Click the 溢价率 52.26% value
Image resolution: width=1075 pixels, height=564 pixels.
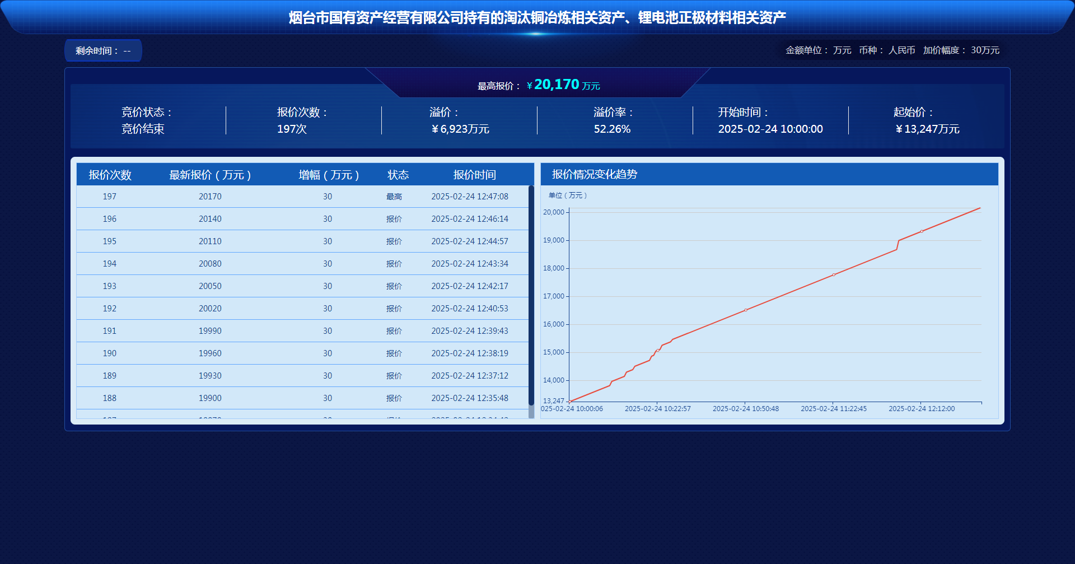(612, 129)
